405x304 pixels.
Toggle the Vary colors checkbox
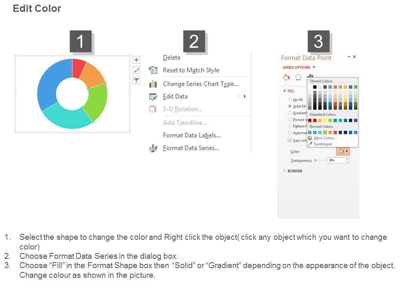[290, 140]
